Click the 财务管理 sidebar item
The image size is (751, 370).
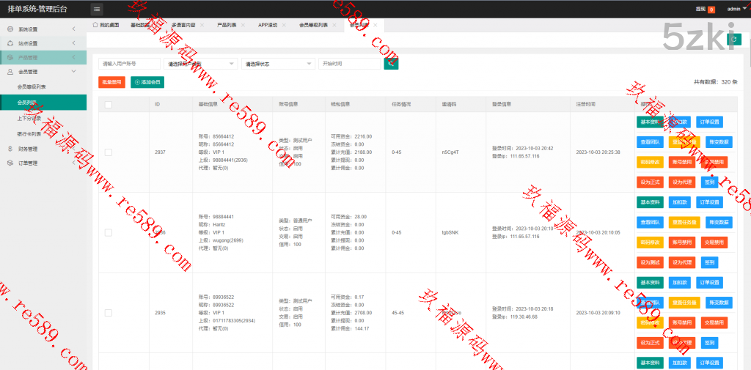[x=28, y=148]
